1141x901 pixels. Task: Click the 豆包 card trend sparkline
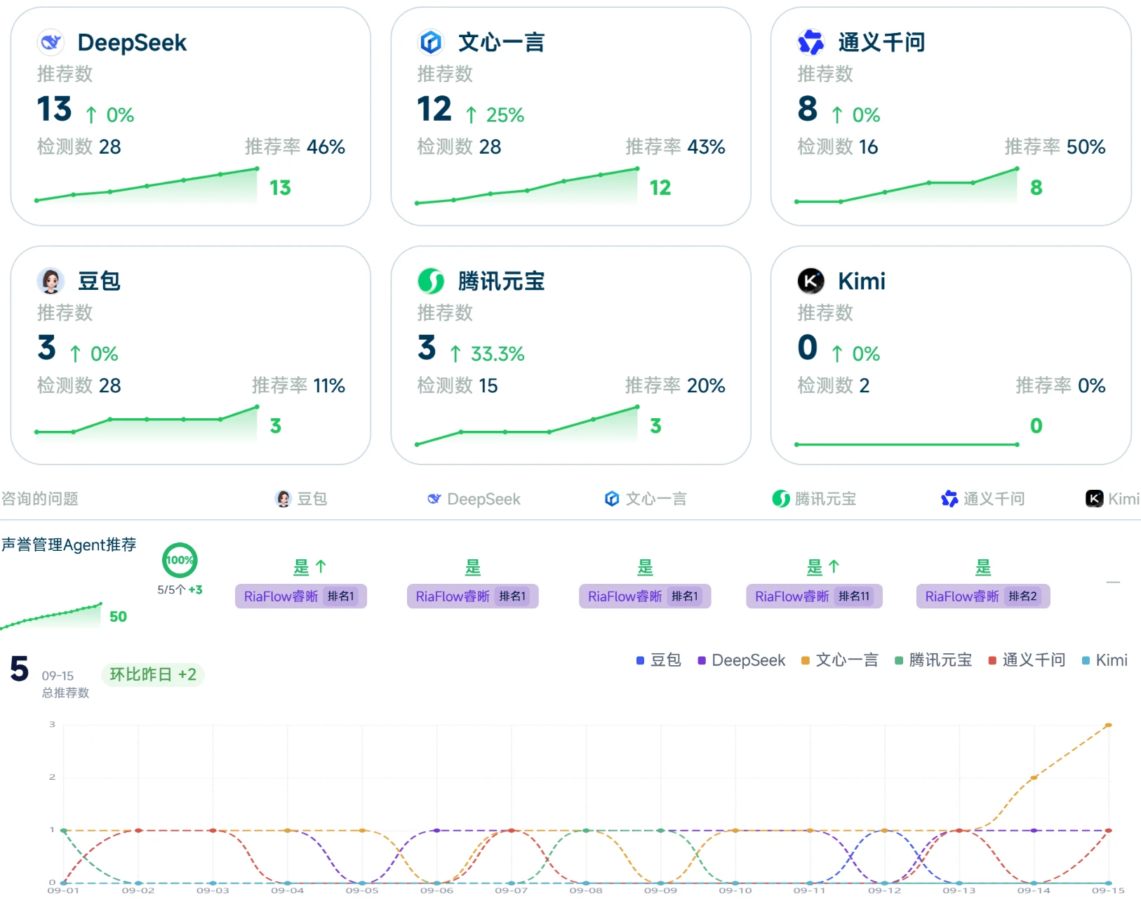point(146,424)
